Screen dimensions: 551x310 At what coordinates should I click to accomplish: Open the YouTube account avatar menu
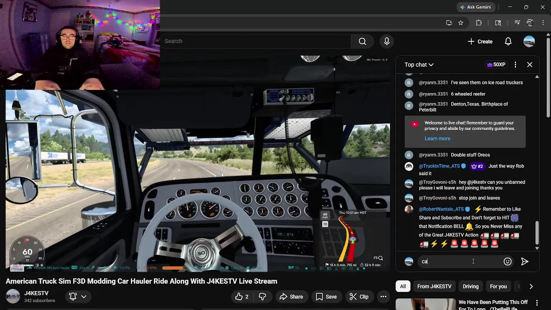529,41
